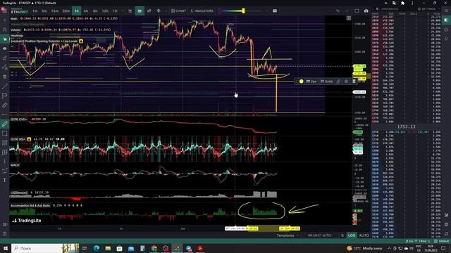Click the grid table tool in left toolbar

pyautogui.click(x=5, y=153)
